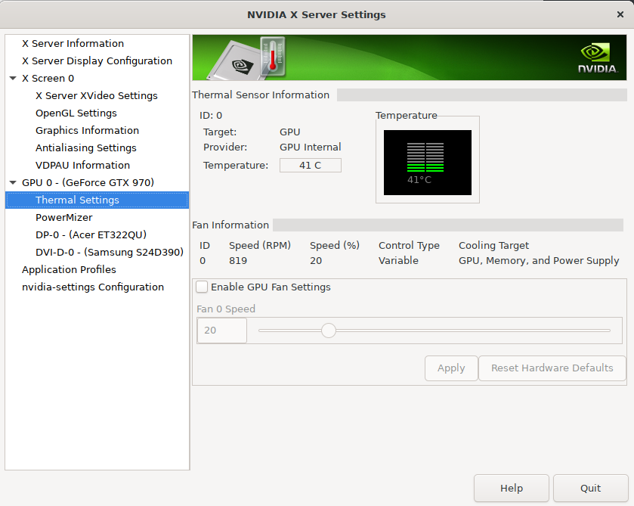Image resolution: width=634 pixels, height=506 pixels.
Task: Click the Cooling Target column header
Action: 493,245
